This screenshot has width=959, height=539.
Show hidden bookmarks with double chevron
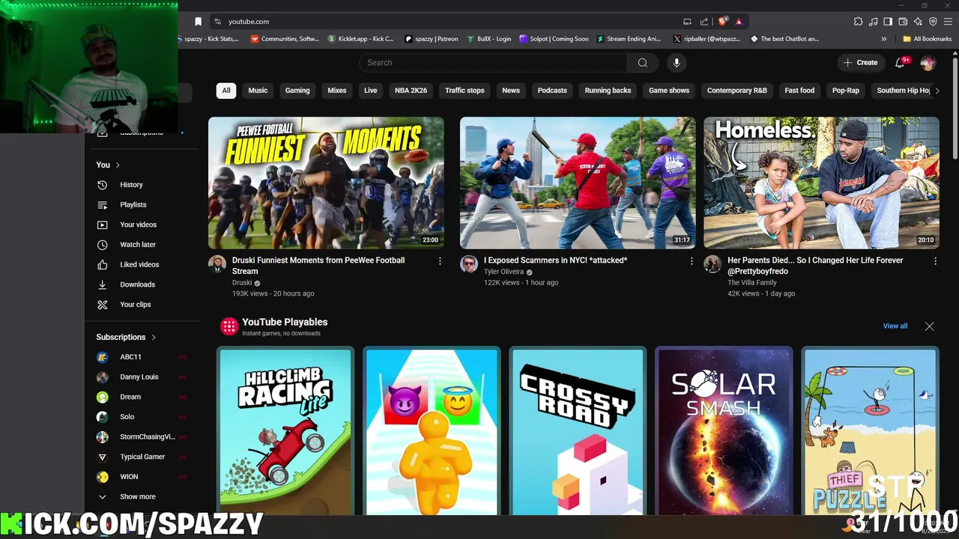pos(884,39)
